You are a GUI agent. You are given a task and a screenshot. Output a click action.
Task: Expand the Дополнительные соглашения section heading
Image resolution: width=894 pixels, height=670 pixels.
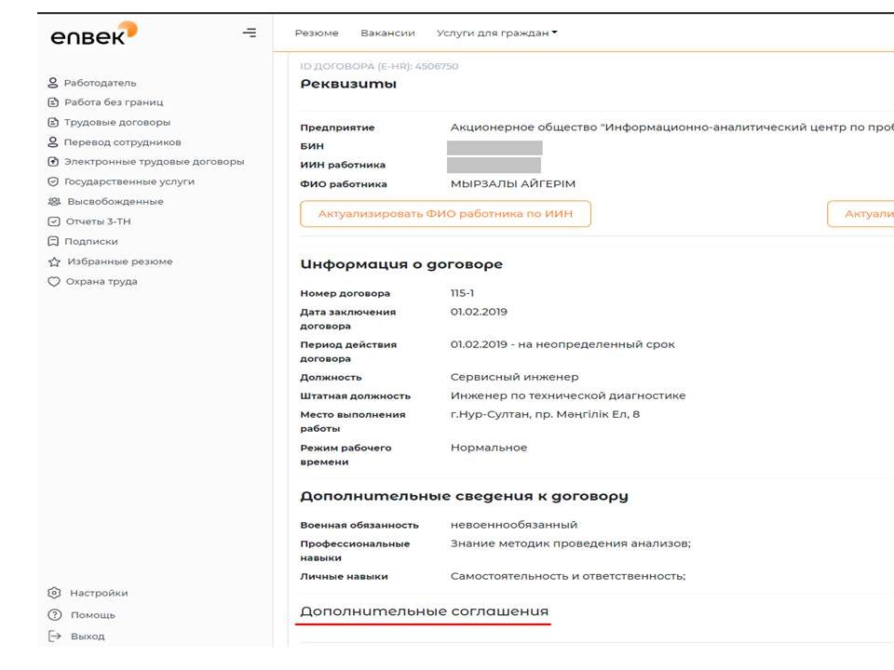[x=425, y=611]
